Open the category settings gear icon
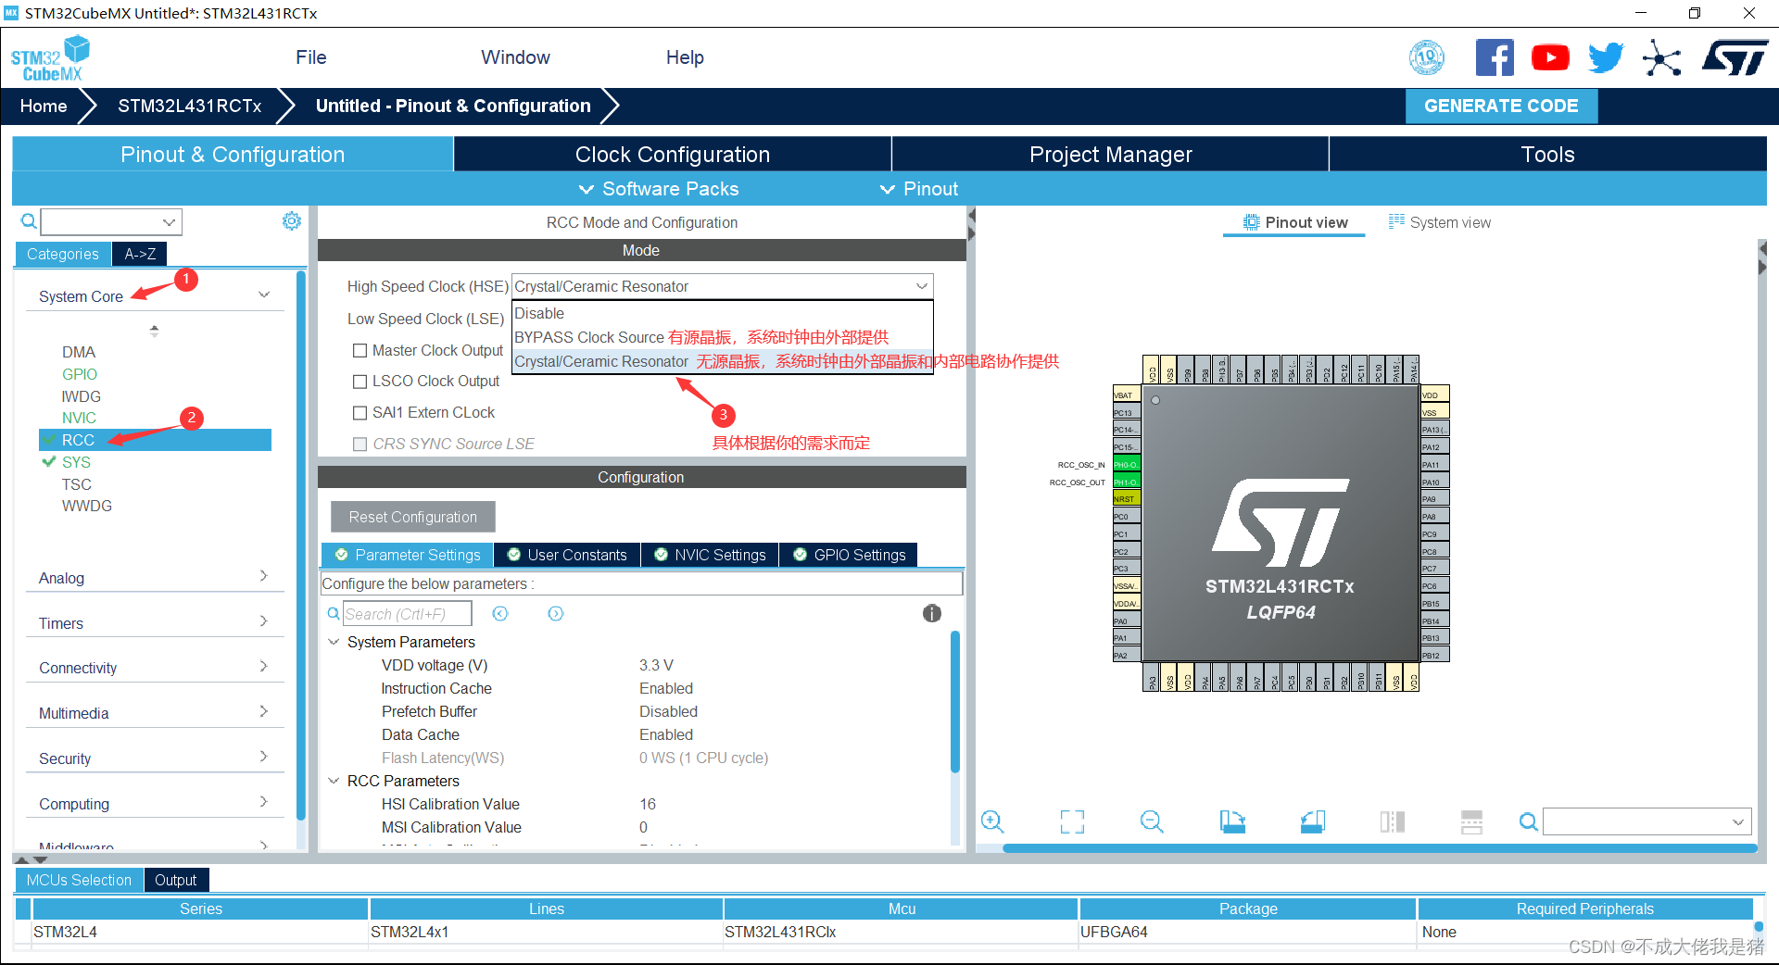1779x965 pixels. point(292,220)
